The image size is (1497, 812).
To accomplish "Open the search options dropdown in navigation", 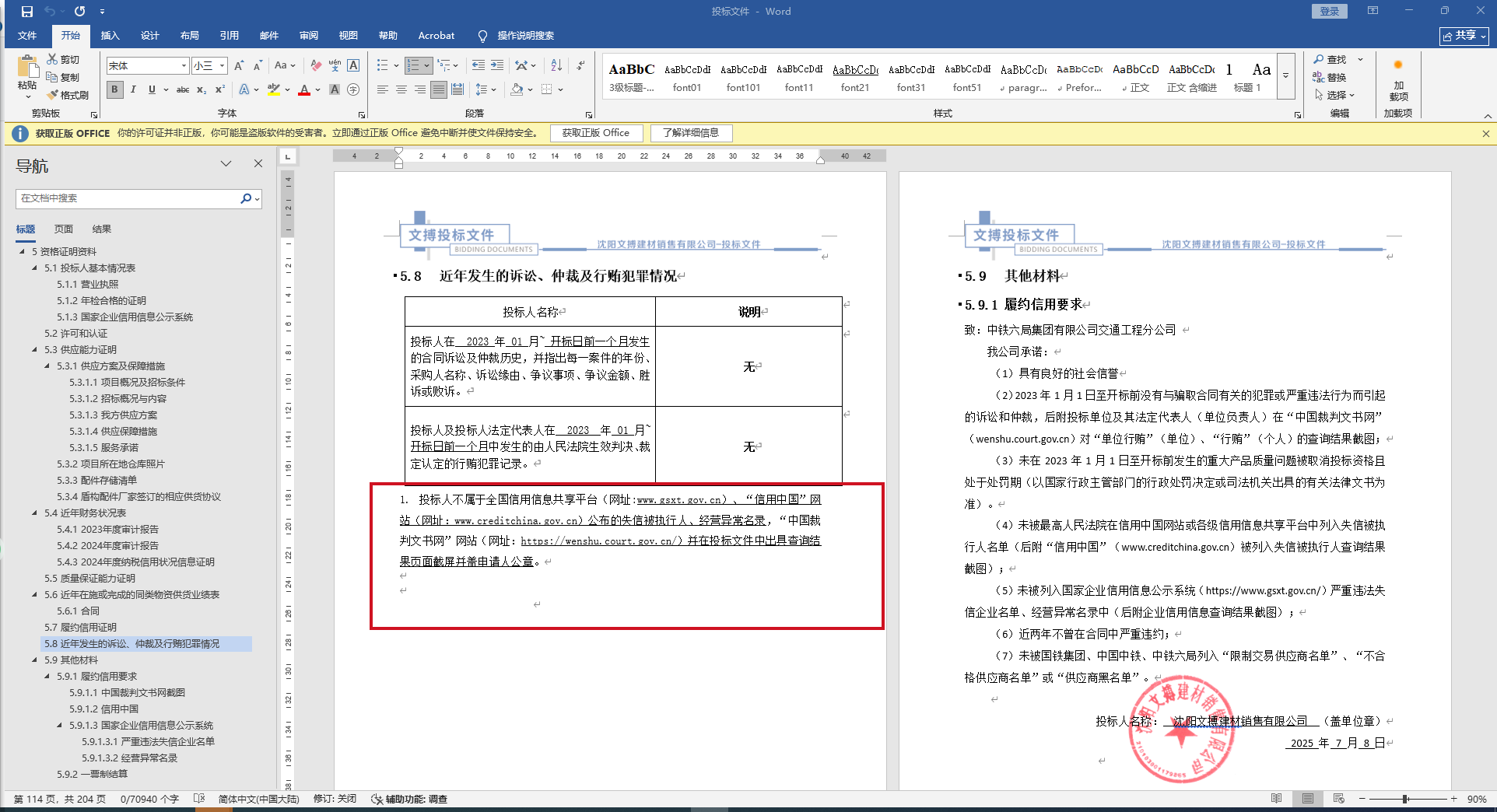I will pos(257,199).
